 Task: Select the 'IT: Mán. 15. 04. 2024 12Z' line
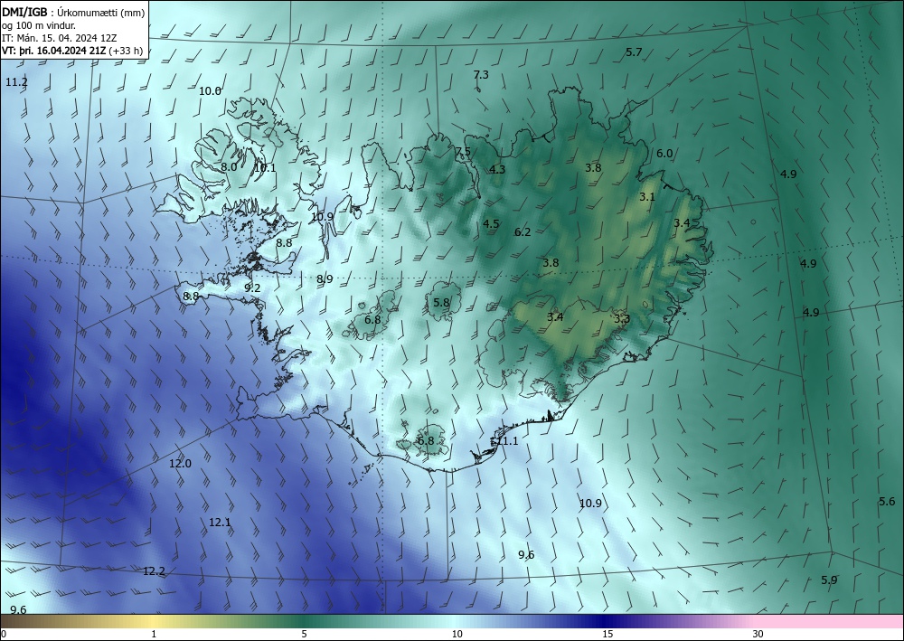coord(60,38)
